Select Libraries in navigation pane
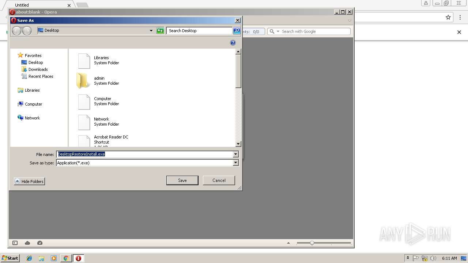This screenshot has height=263, width=468. point(29,90)
